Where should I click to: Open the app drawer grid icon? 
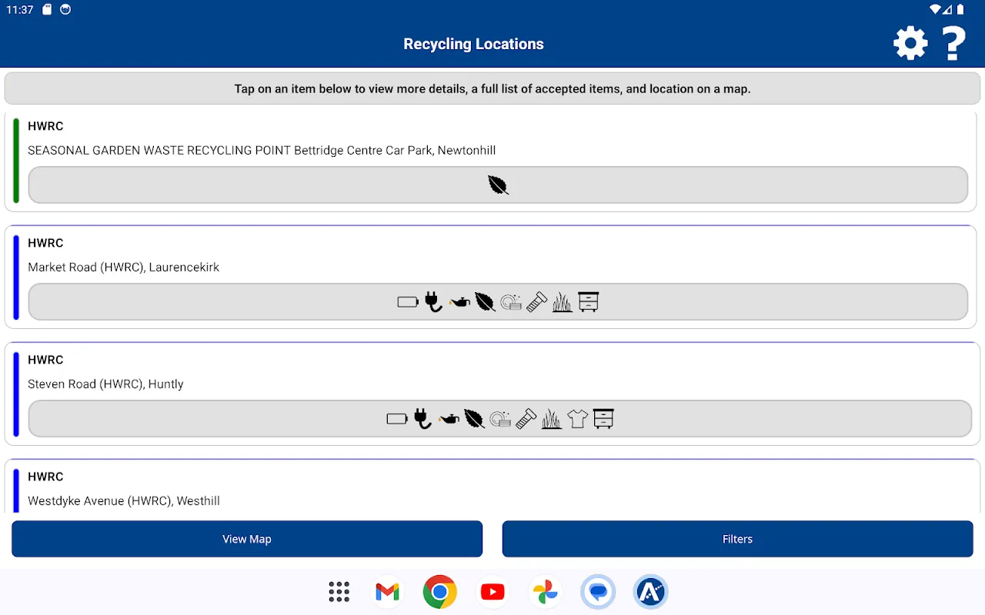coord(339,592)
